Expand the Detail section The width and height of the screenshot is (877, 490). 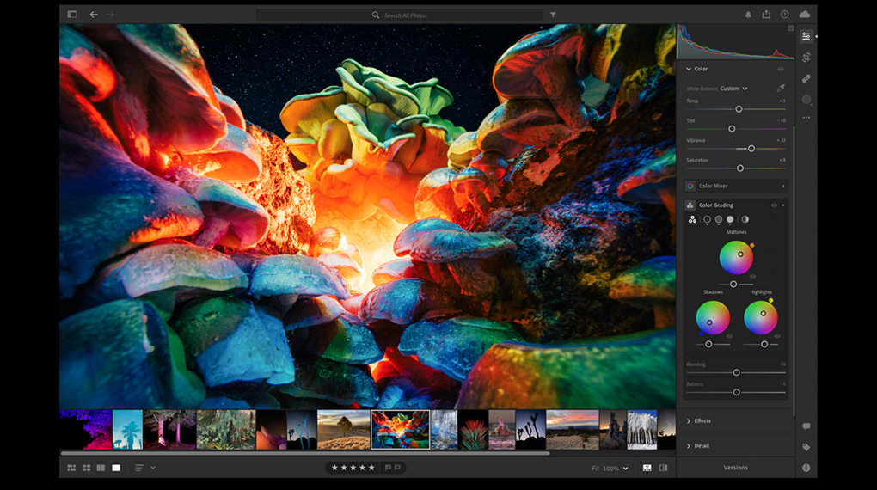(x=697, y=446)
